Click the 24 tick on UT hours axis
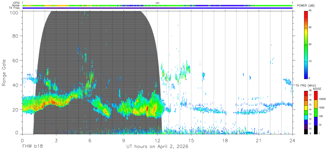 pos(292,140)
